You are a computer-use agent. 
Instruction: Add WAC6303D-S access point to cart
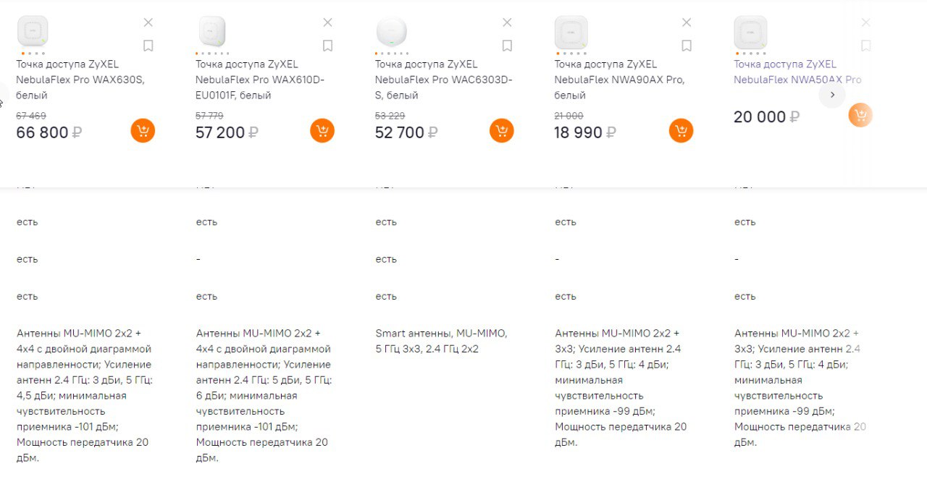(502, 131)
